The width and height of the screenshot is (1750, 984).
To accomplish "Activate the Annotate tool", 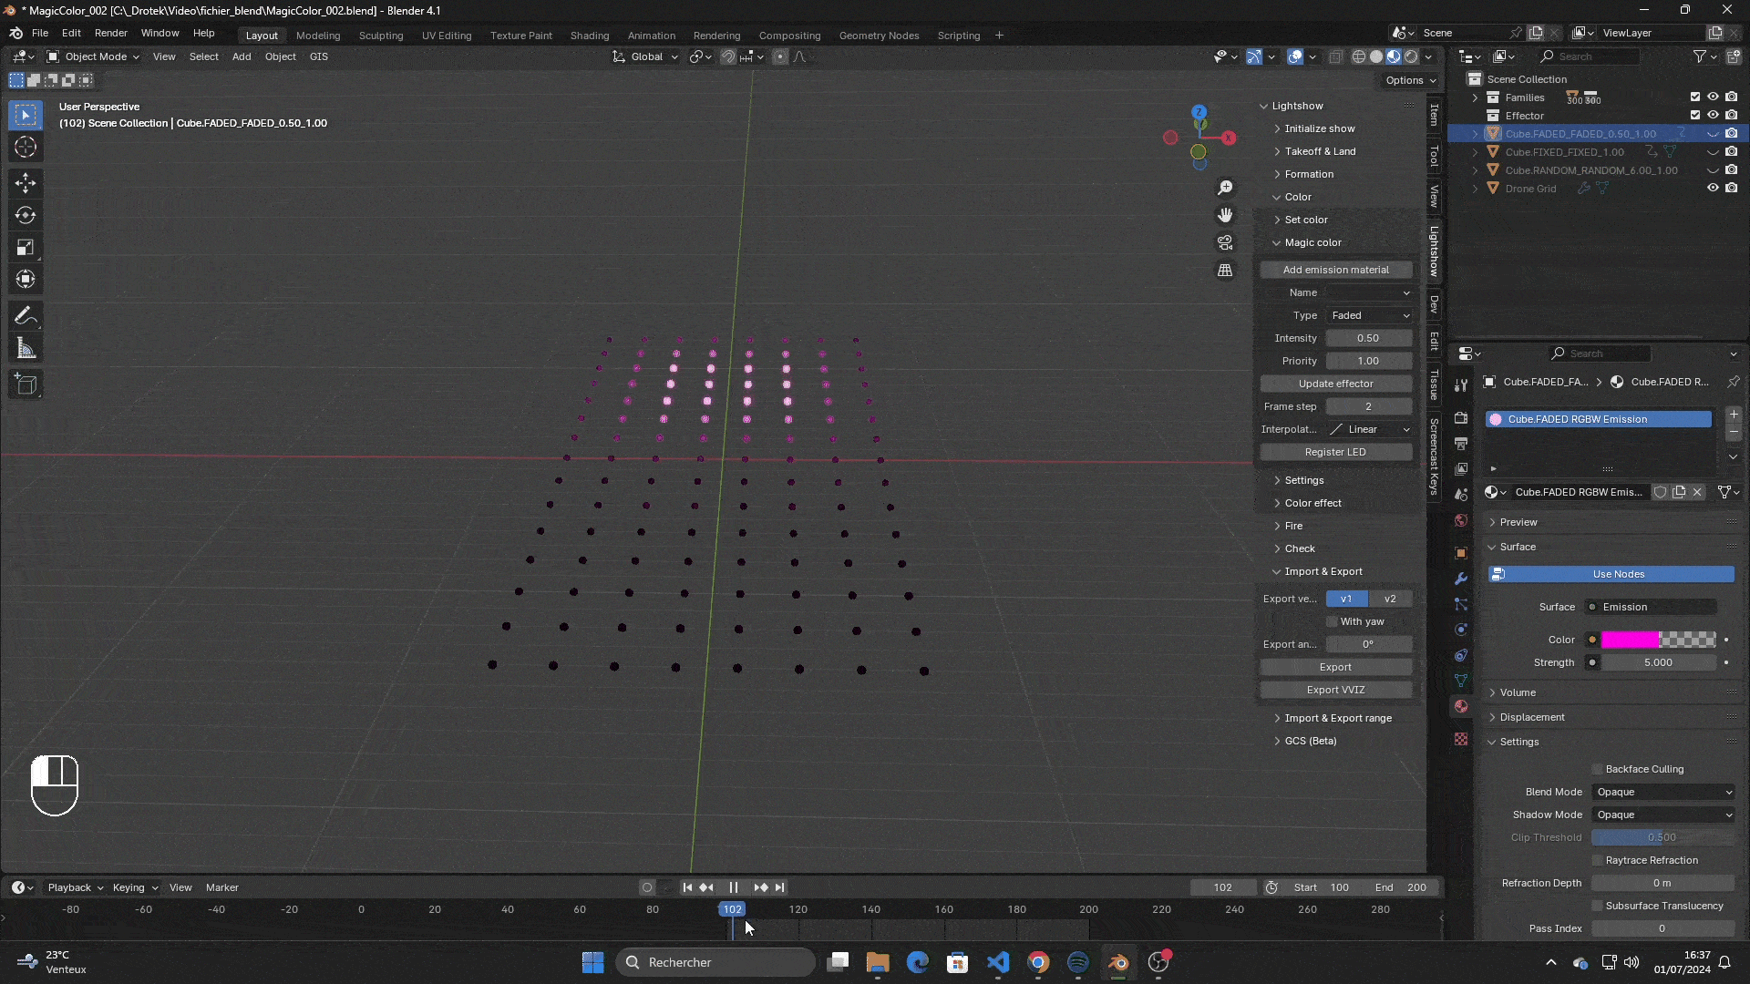I will pos(26,316).
